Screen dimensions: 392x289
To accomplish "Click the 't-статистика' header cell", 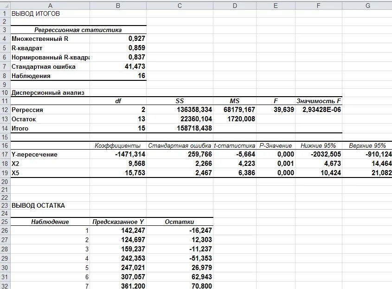I will [235, 145].
